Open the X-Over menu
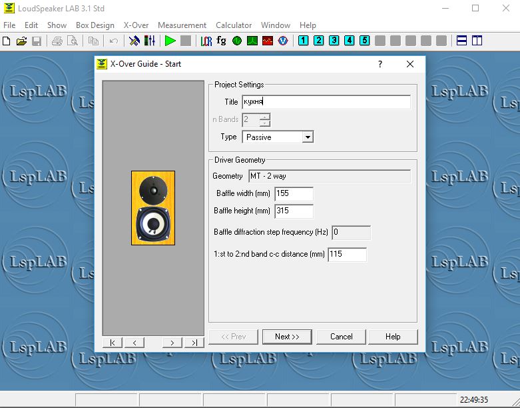The height and width of the screenshot is (408, 520). click(136, 25)
